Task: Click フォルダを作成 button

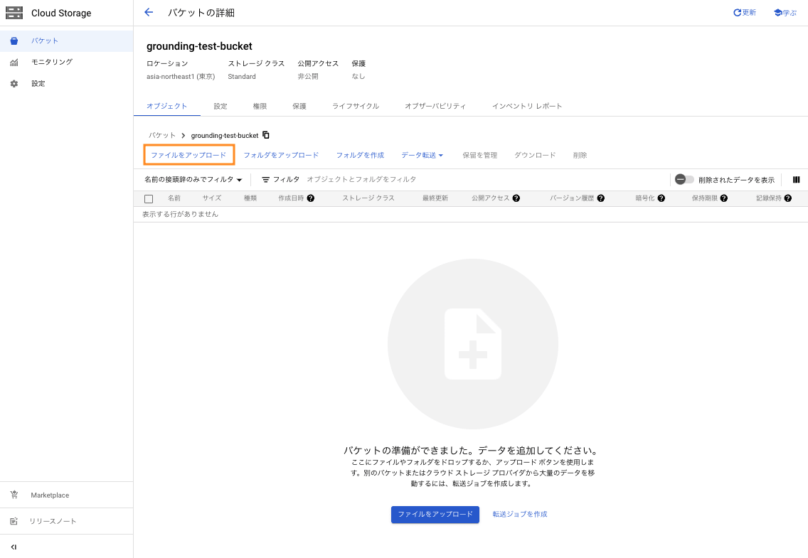Action: (360, 155)
